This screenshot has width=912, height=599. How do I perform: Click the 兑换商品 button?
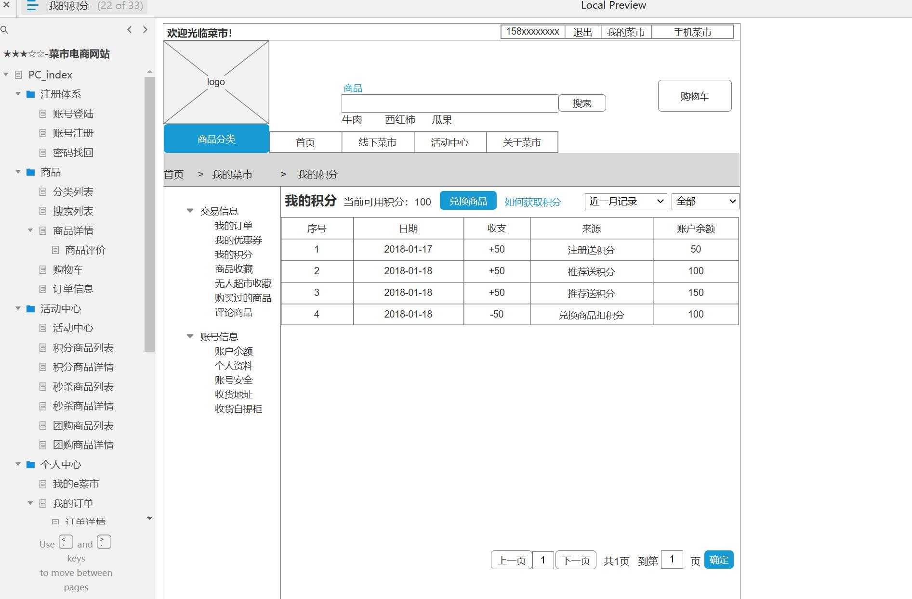[468, 201]
